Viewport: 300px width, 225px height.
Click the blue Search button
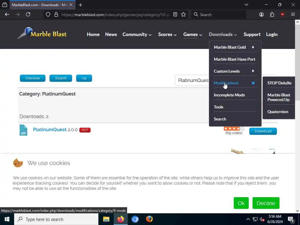pos(61,78)
